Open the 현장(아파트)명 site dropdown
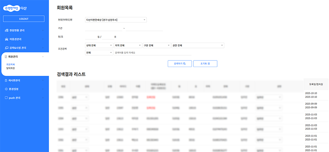The image size is (329, 152). 116,20
